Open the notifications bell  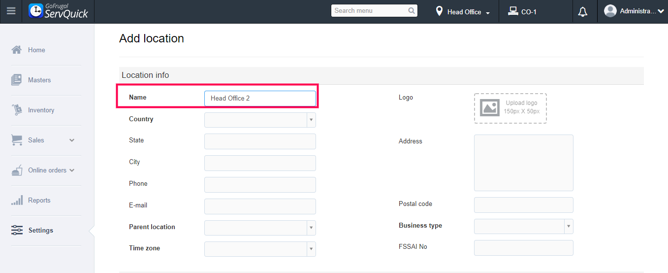583,12
